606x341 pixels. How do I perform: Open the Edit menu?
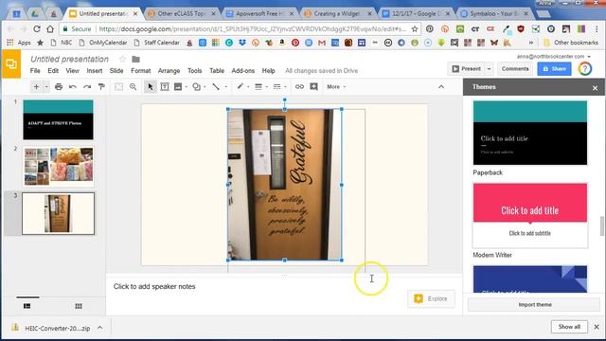pos(53,71)
